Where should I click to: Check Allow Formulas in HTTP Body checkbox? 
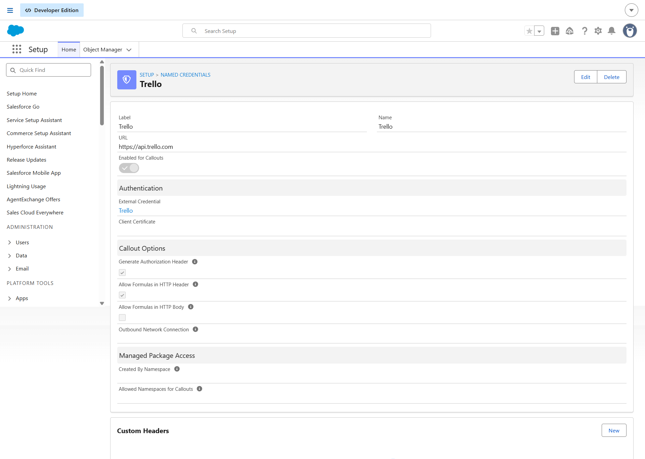point(122,318)
